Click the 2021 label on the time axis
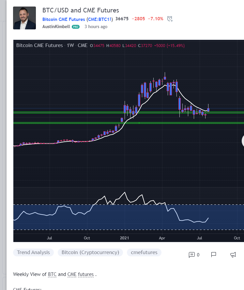The height and width of the screenshot is (290, 244). pos(124,238)
